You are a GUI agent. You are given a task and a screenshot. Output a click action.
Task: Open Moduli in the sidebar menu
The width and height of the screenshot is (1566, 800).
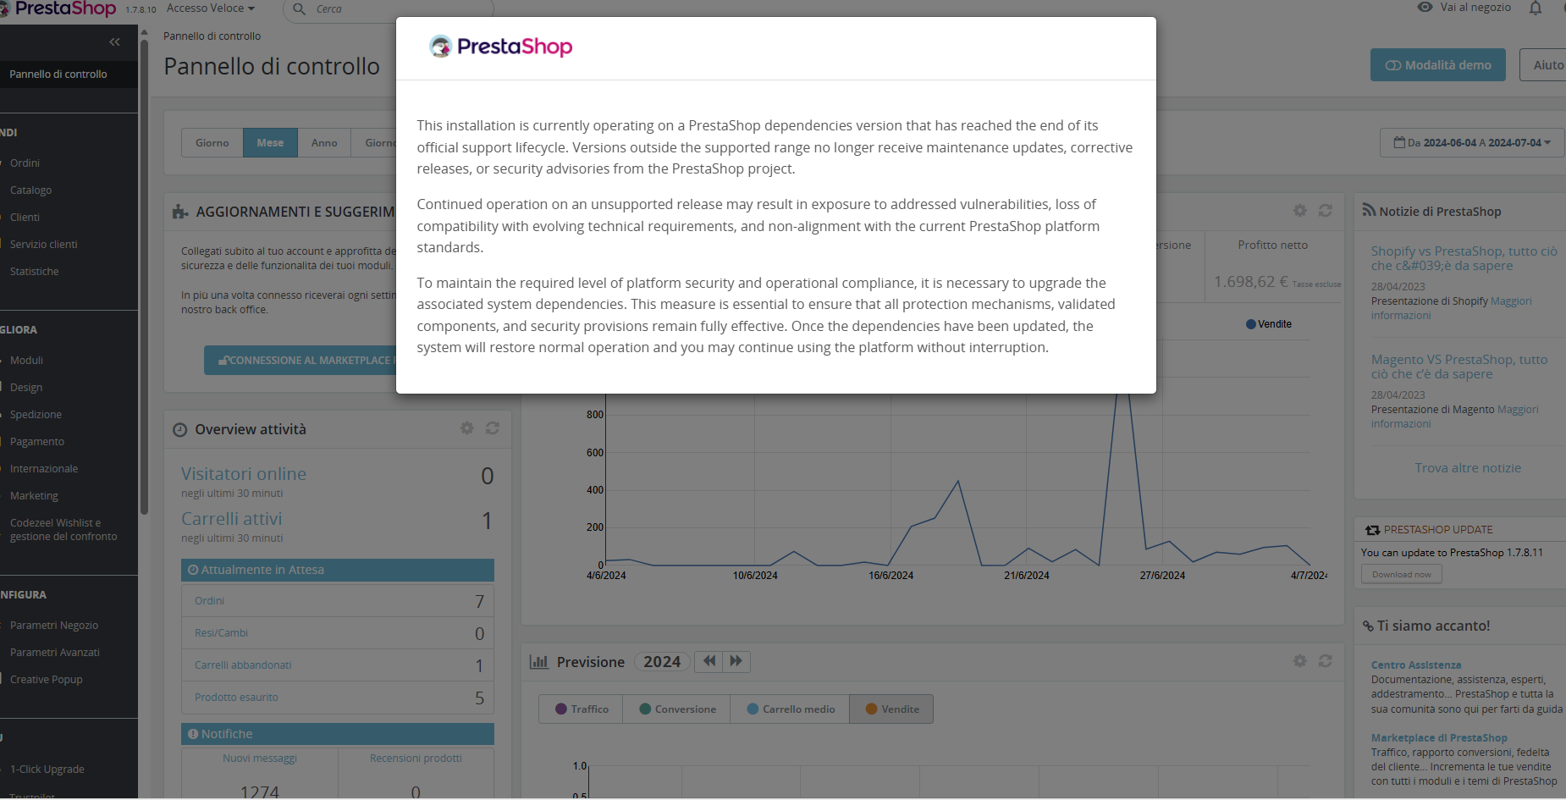click(x=26, y=361)
